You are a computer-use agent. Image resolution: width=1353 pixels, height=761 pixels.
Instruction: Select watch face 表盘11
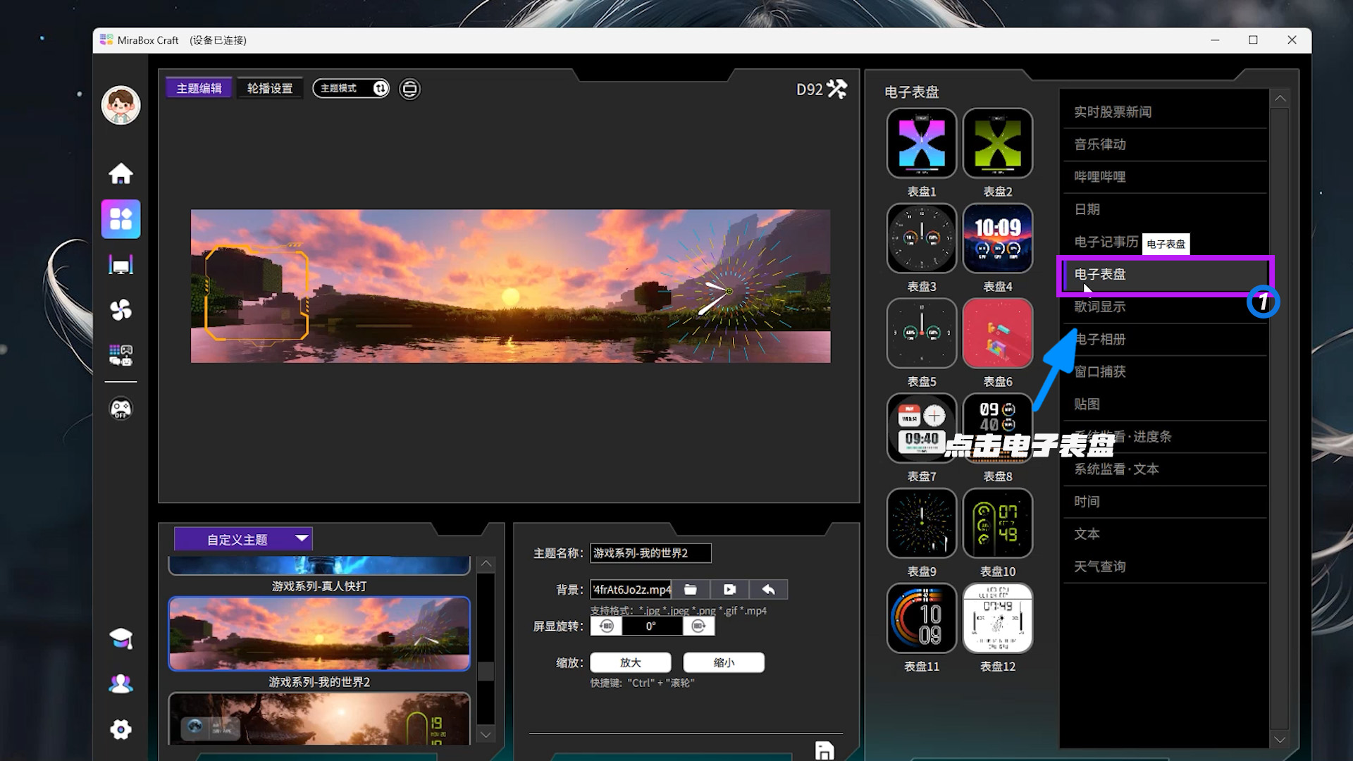(x=922, y=618)
